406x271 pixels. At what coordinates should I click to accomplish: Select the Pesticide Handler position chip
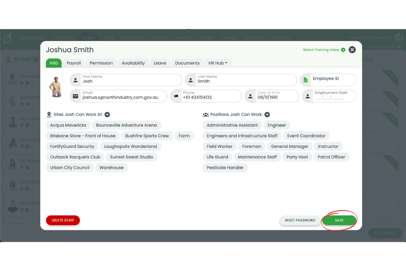[x=225, y=167]
